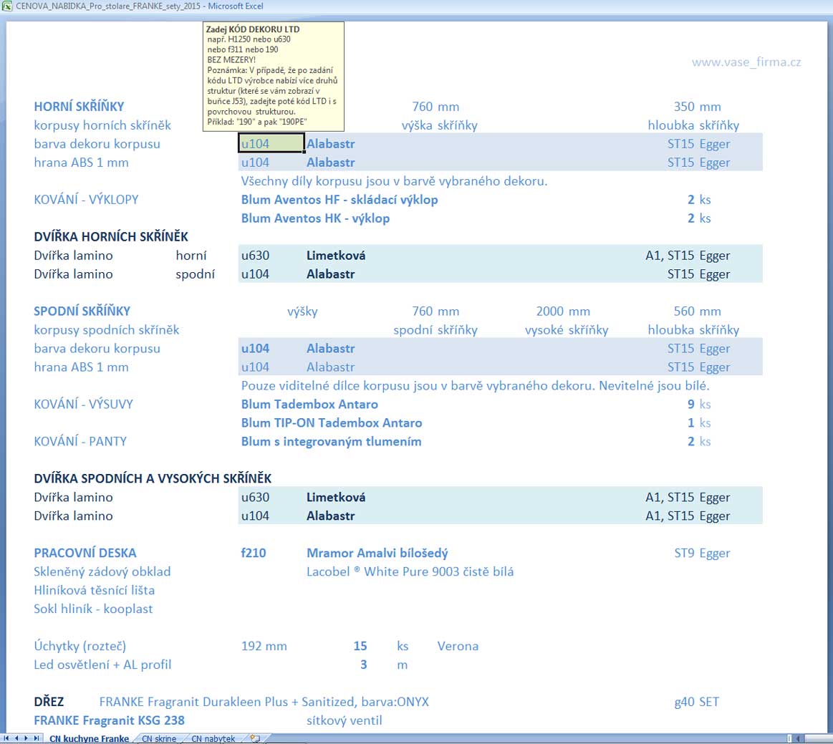Image resolution: width=833 pixels, height=744 pixels.
Task: Click DVÍŘKA SPODNÍCH A VYSOKÝCH SKŘÍNĚK heading
Action: coord(153,478)
